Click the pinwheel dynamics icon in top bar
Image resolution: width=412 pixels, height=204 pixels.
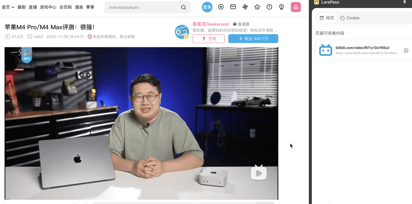coord(245,7)
